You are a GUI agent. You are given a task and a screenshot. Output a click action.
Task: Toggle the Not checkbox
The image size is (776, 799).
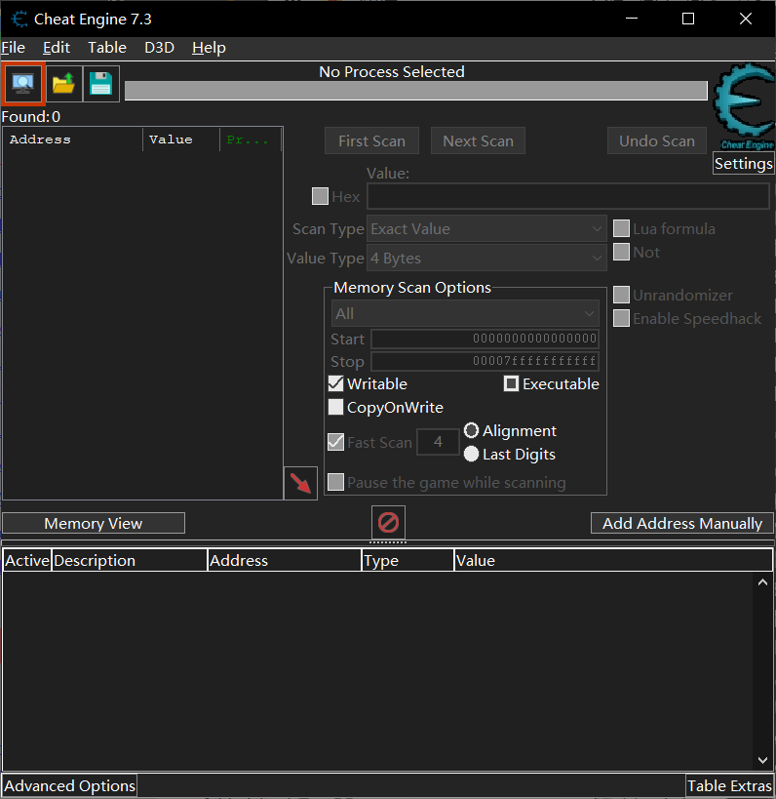click(621, 252)
